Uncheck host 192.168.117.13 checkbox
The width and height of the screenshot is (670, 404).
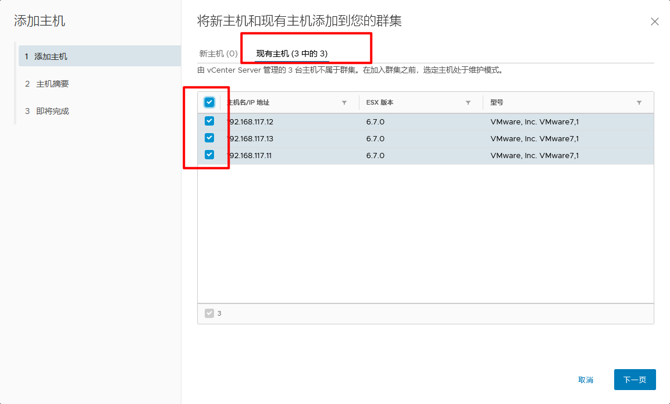coord(209,138)
